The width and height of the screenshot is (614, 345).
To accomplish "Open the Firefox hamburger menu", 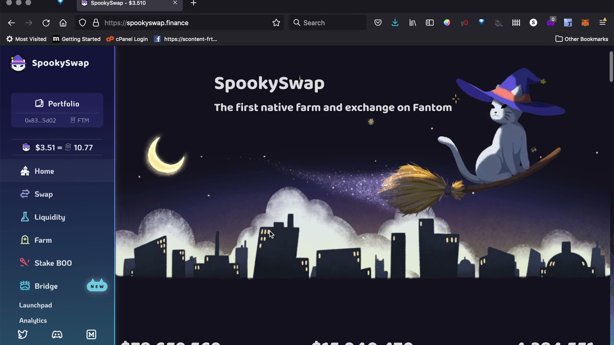I will (x=603, y=23).
